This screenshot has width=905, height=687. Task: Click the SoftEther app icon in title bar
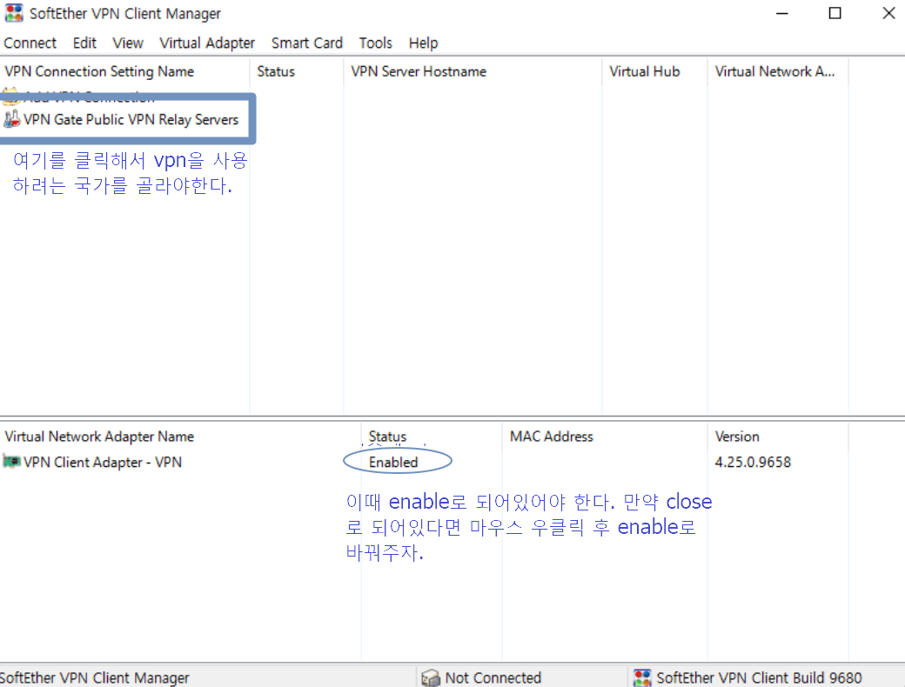[x=14, y=13]
